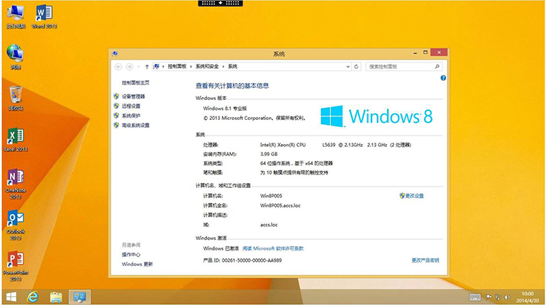Screen dimensions: 546x305
Task: Go forward using the navigation arrow
Action: click(x=129, y=67)
